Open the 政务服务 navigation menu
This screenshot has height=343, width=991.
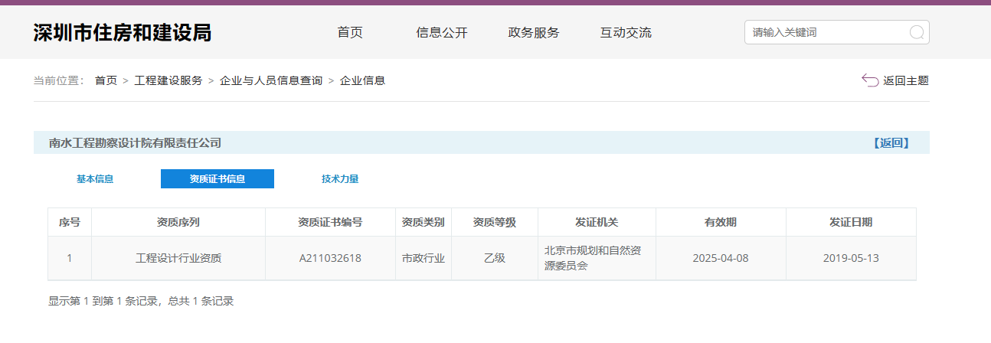click(x=534, y=32)
